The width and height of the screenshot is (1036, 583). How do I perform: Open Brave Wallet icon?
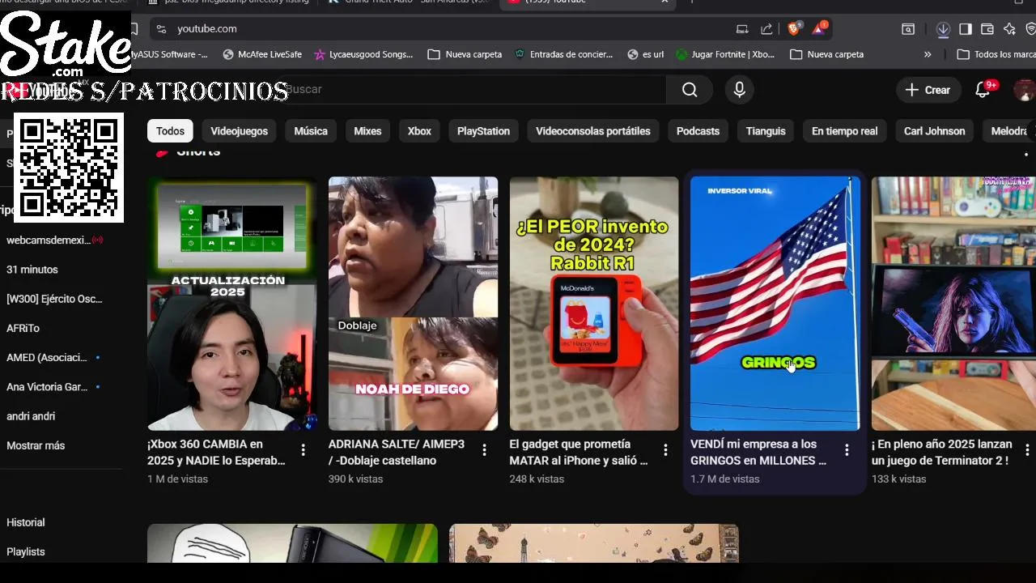coord(987,29)
